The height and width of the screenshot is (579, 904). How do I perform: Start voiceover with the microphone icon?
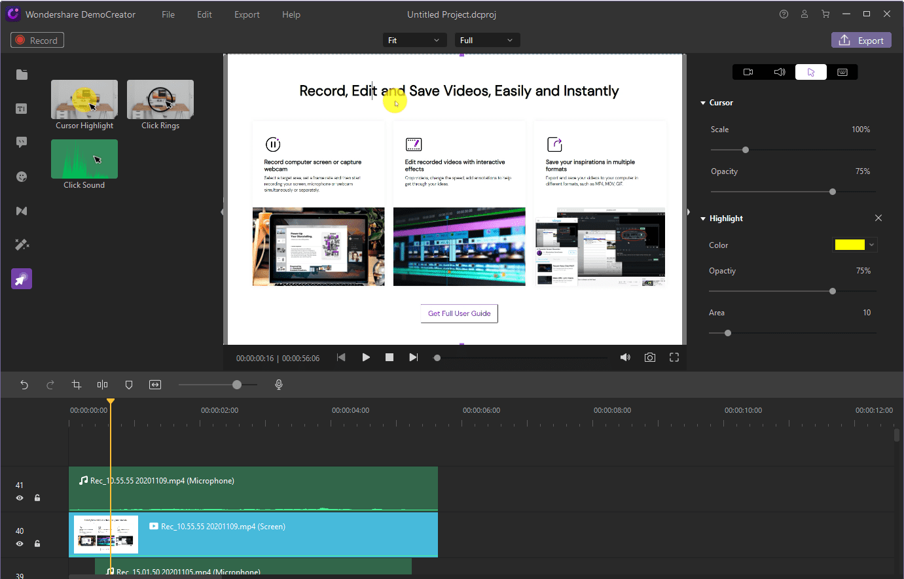(x=279, y=385)
